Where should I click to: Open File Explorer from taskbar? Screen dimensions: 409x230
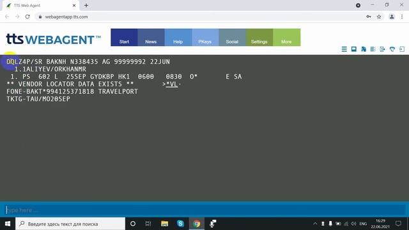click(x=164, y=224)
